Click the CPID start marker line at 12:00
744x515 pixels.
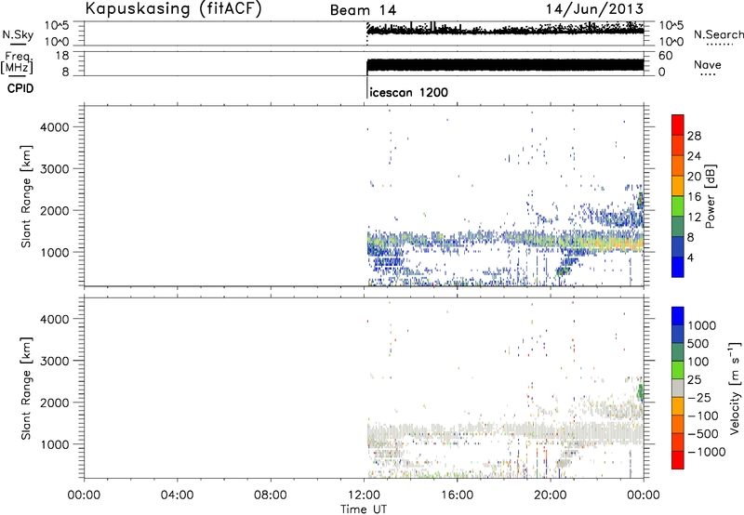pos(367,86)
